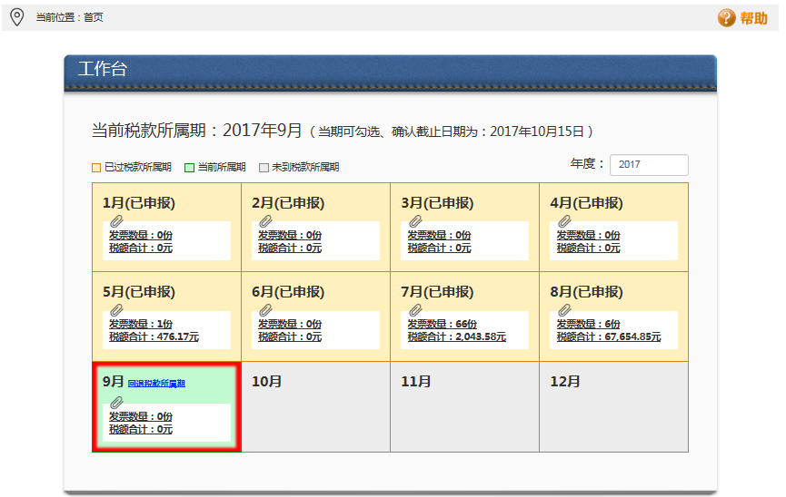The width and height of the screenshot is (786, 497).
Task: Click the 工作台 panel title
Action: click(x=103, y=69)
